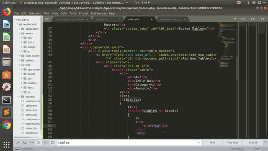The width and height of the screenshot is (268, 151).
Task: Open the find history dropdown arrow
Action: click(x=199, y=143)
